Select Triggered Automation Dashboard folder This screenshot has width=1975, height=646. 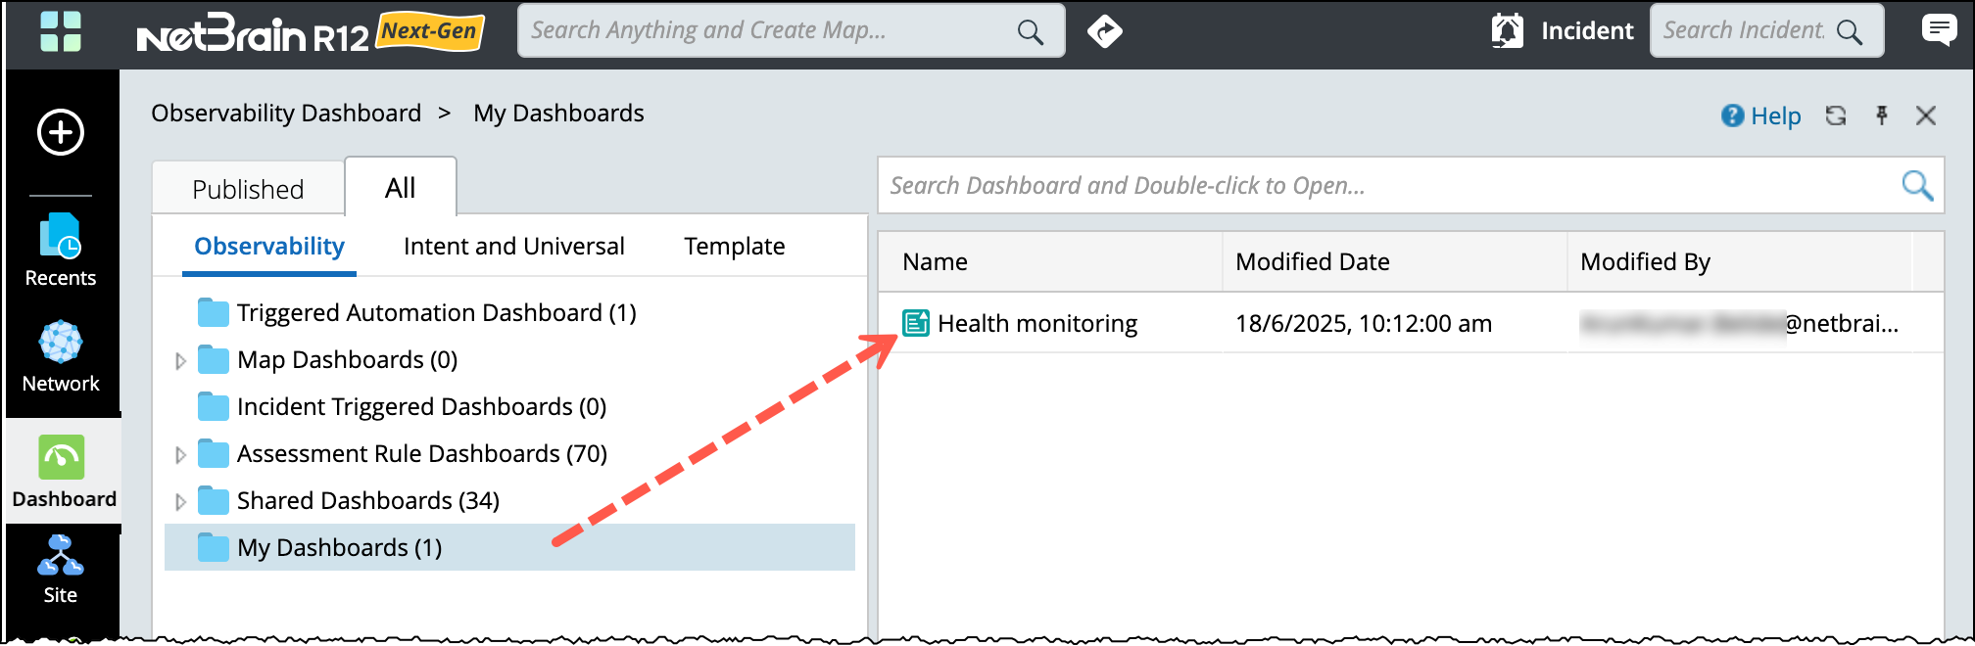click(436, 313)
